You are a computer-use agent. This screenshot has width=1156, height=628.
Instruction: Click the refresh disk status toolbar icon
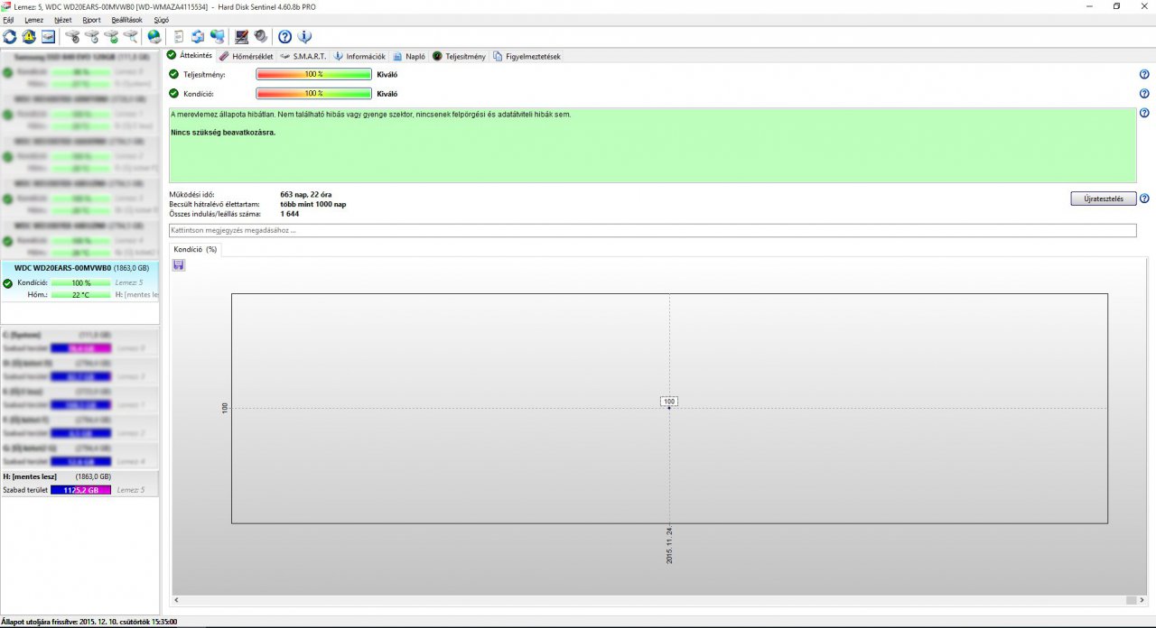[10, 37]
